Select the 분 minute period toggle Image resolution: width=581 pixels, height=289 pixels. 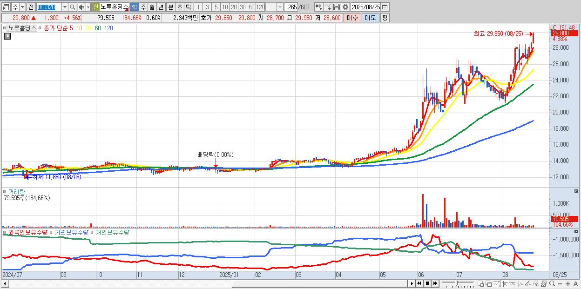pos(170,7)
